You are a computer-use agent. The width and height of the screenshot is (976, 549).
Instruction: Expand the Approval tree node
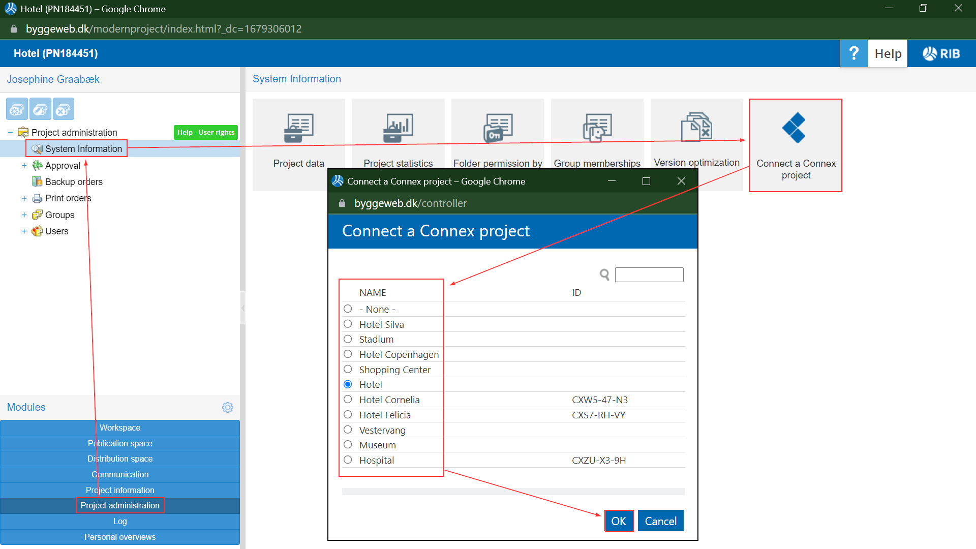(x=24, y=166)
